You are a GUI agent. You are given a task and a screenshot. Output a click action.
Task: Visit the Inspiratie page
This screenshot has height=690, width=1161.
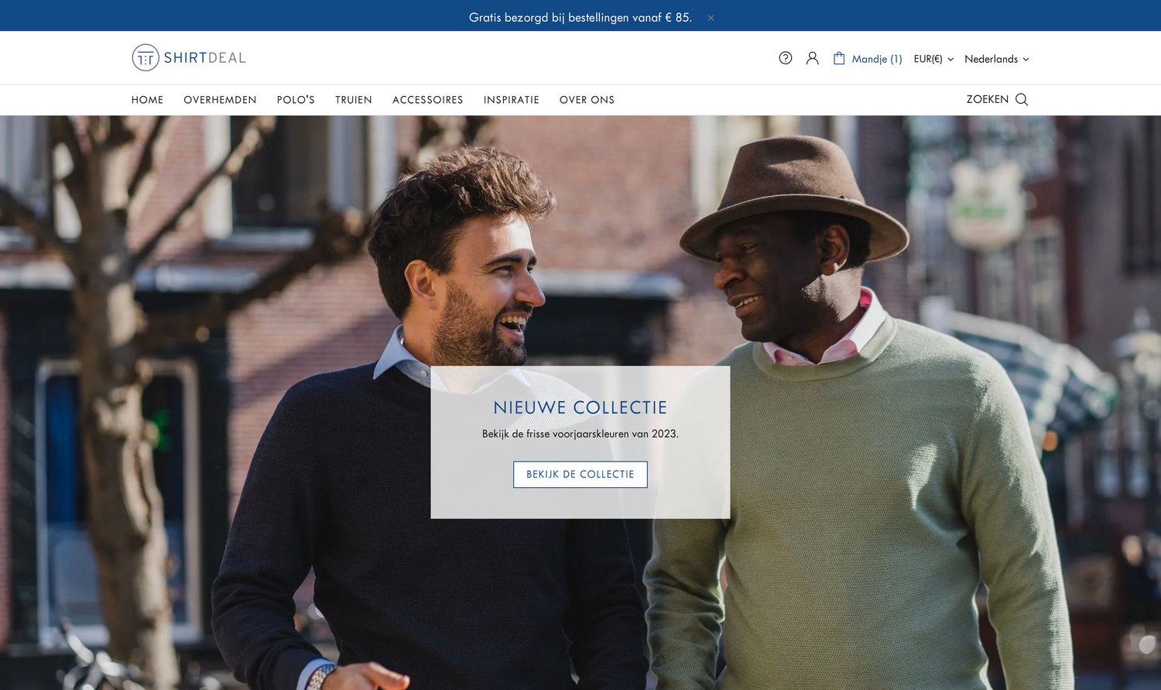(x=511, y=100)
